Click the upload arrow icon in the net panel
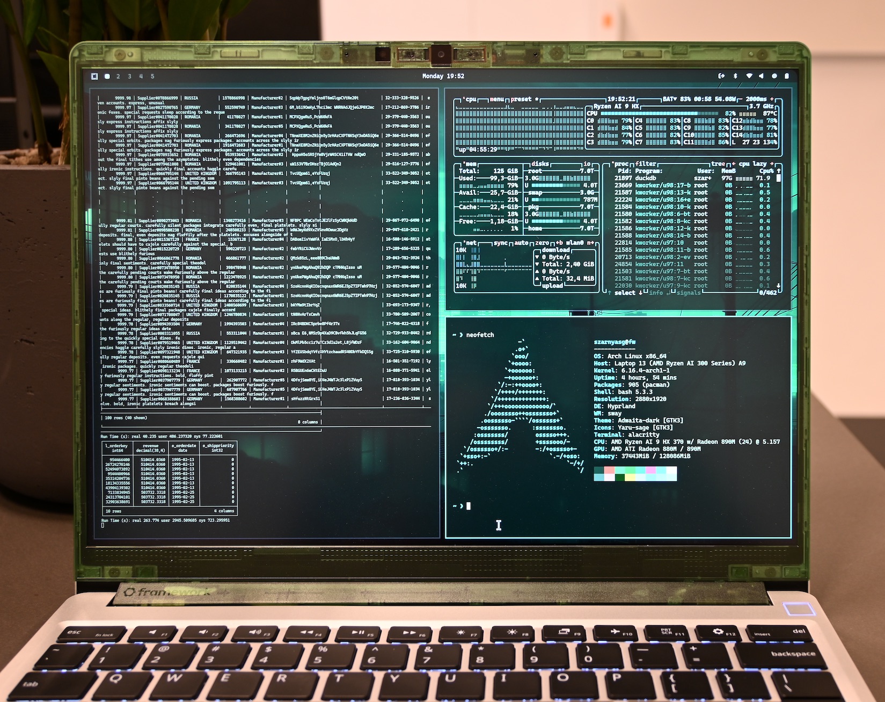Viewport: 885px width, 702px height. [x=537, y=272]
